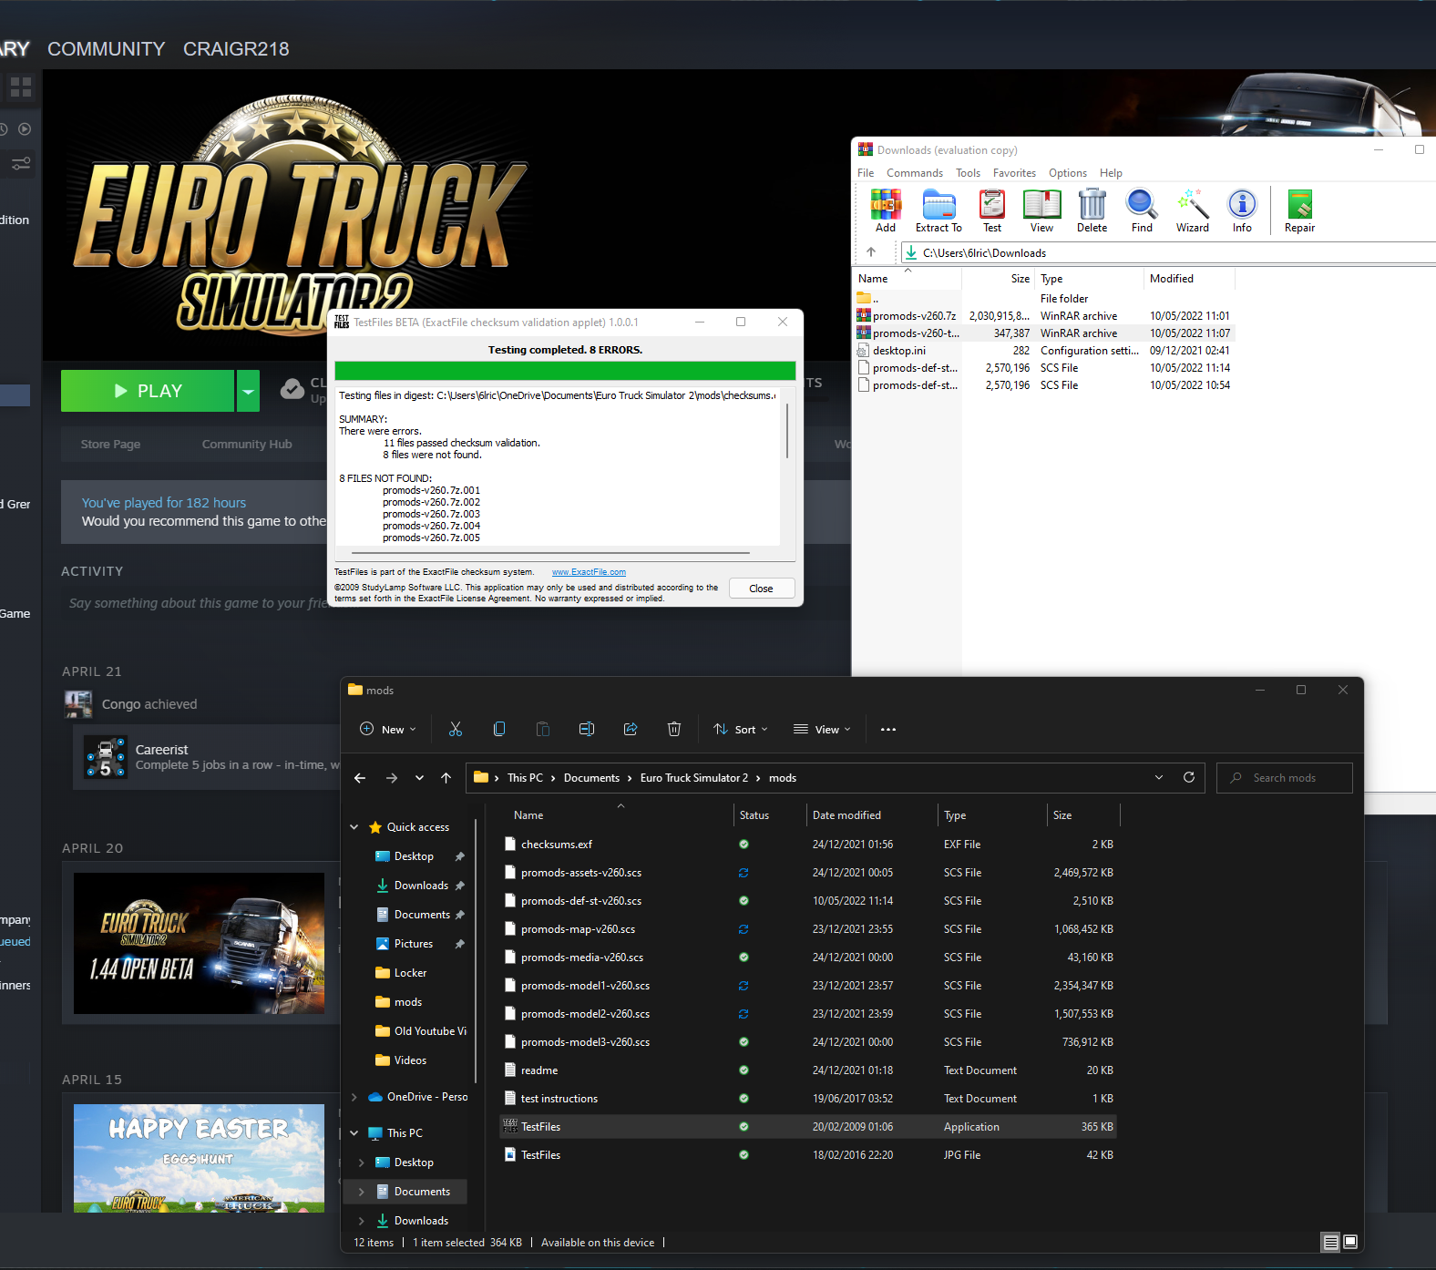Screen dimensions: 1436x1270
Task: Open the WinRAR Tools menu
Action: [x=968, y=173]
